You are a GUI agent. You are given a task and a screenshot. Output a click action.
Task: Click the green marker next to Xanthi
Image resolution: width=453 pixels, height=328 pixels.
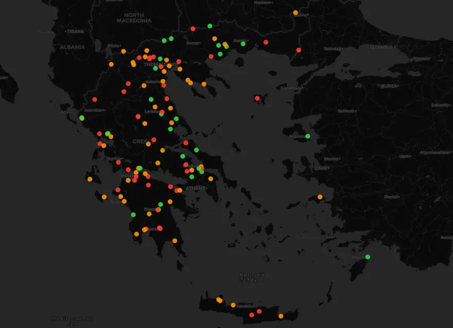pyautogui.click(x=243, y=44)
